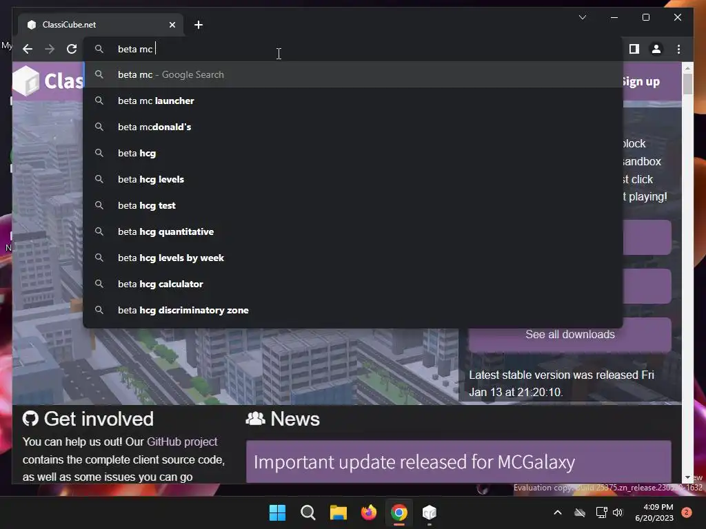This screenshot has height=529, width=706.
Task: Open the Windows Start menu
Action: click(277, 512)
